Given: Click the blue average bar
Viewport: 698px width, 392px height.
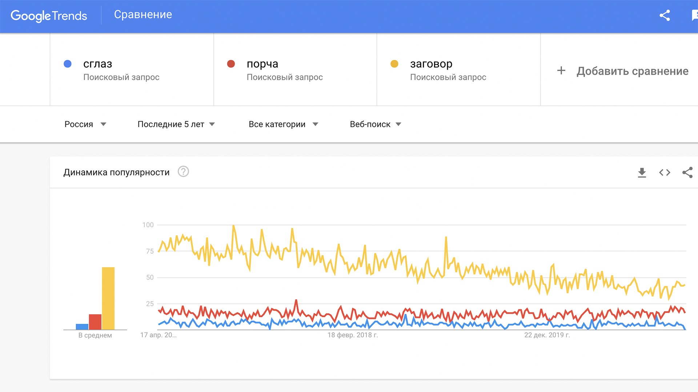Looking at the screenshot, I should coord(82,327).
